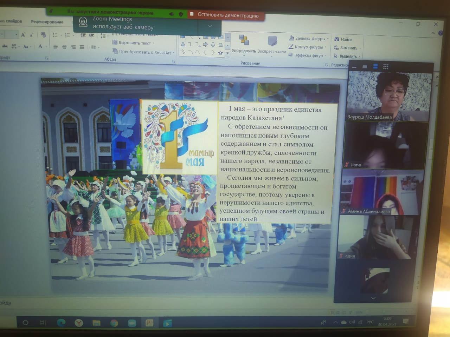Open the Shape Effects (Эффекты фигур) dropdown
The image size is (450, 337).
pyautogui.click(x=308, y=55)
